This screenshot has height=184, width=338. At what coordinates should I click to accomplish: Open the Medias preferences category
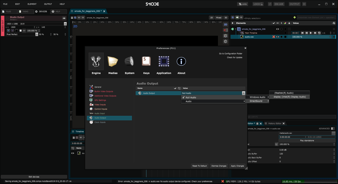coord(113,64)
